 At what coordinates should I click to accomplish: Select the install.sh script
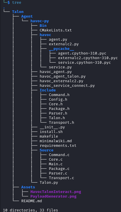51,132
